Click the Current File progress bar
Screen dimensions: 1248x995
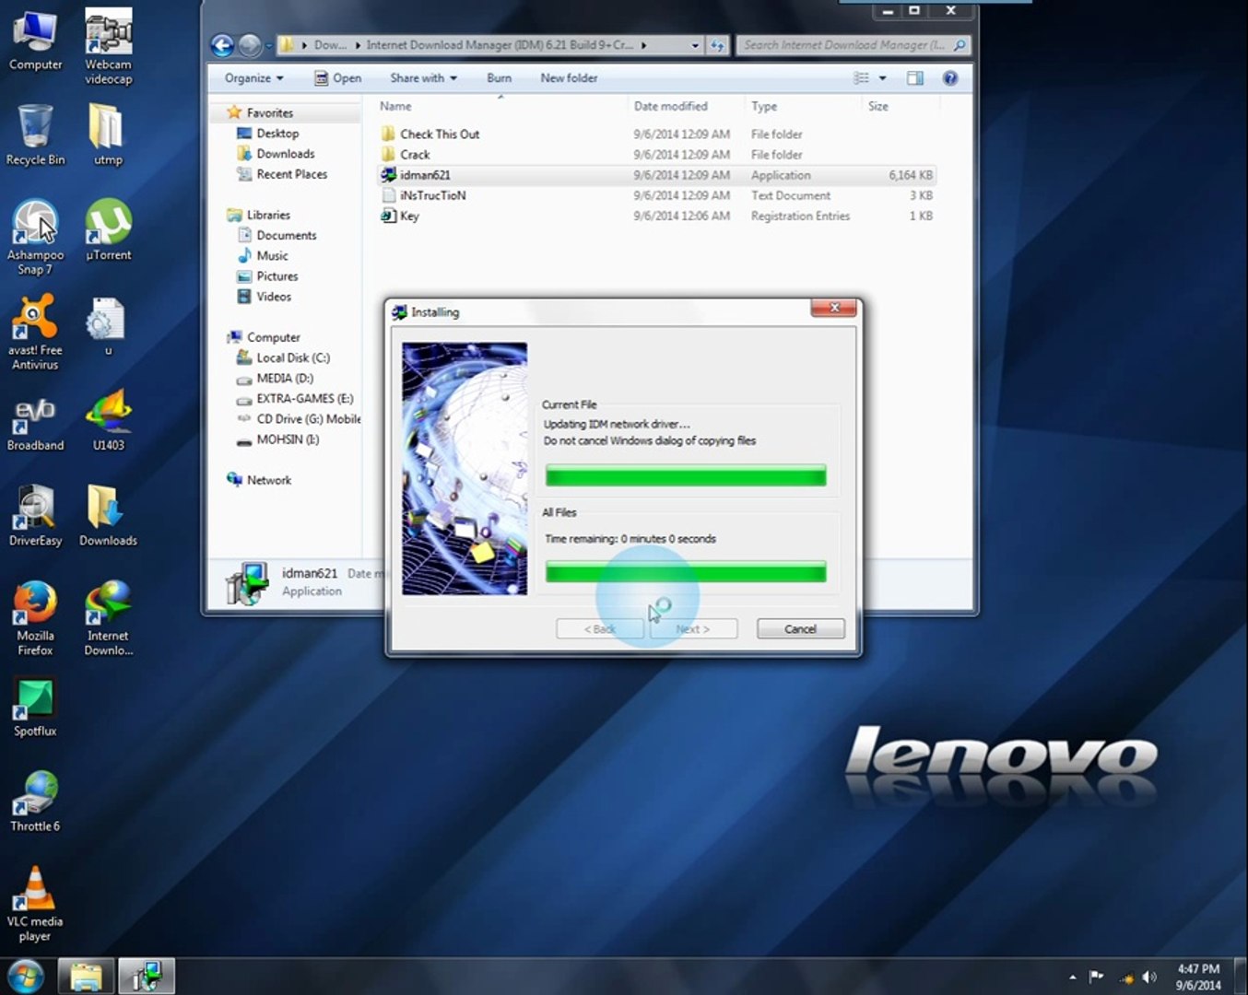tap(686, 476)
